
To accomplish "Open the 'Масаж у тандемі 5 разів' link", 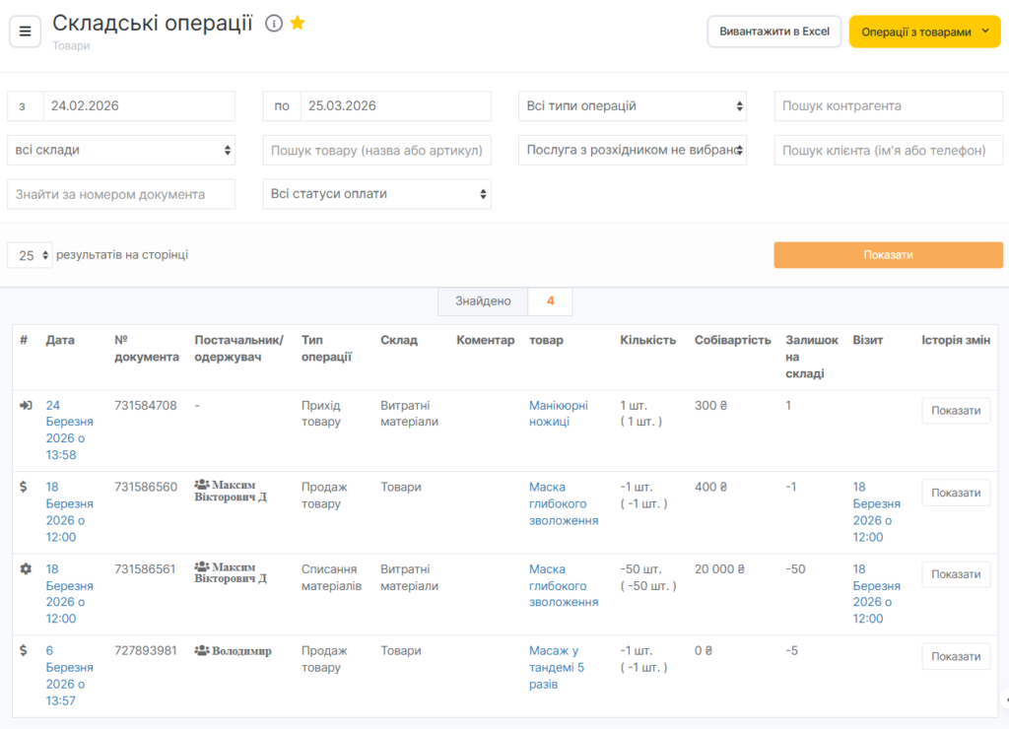I will pos(557,667).
